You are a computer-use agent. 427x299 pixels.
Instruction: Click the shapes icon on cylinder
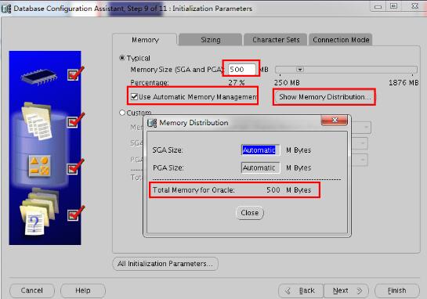click(40, 166)
